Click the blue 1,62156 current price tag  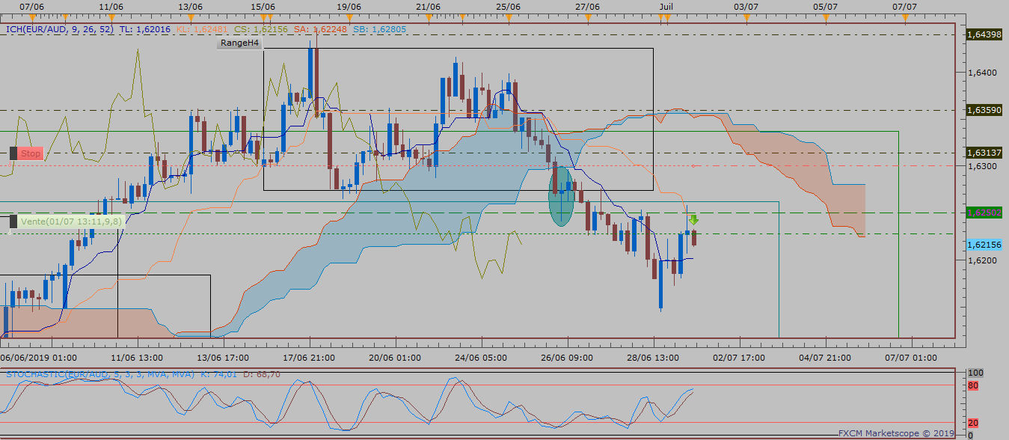984,245
